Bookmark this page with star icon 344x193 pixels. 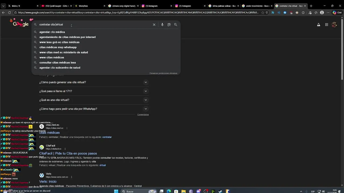(x=263, y=13)
